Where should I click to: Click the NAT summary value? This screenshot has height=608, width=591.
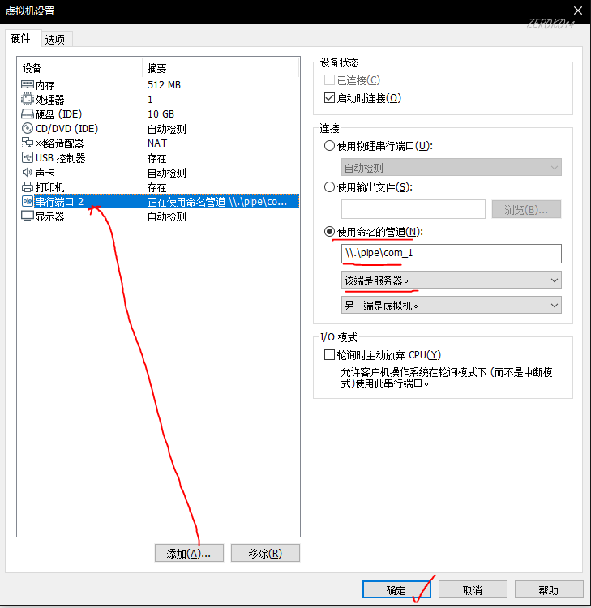157,143
